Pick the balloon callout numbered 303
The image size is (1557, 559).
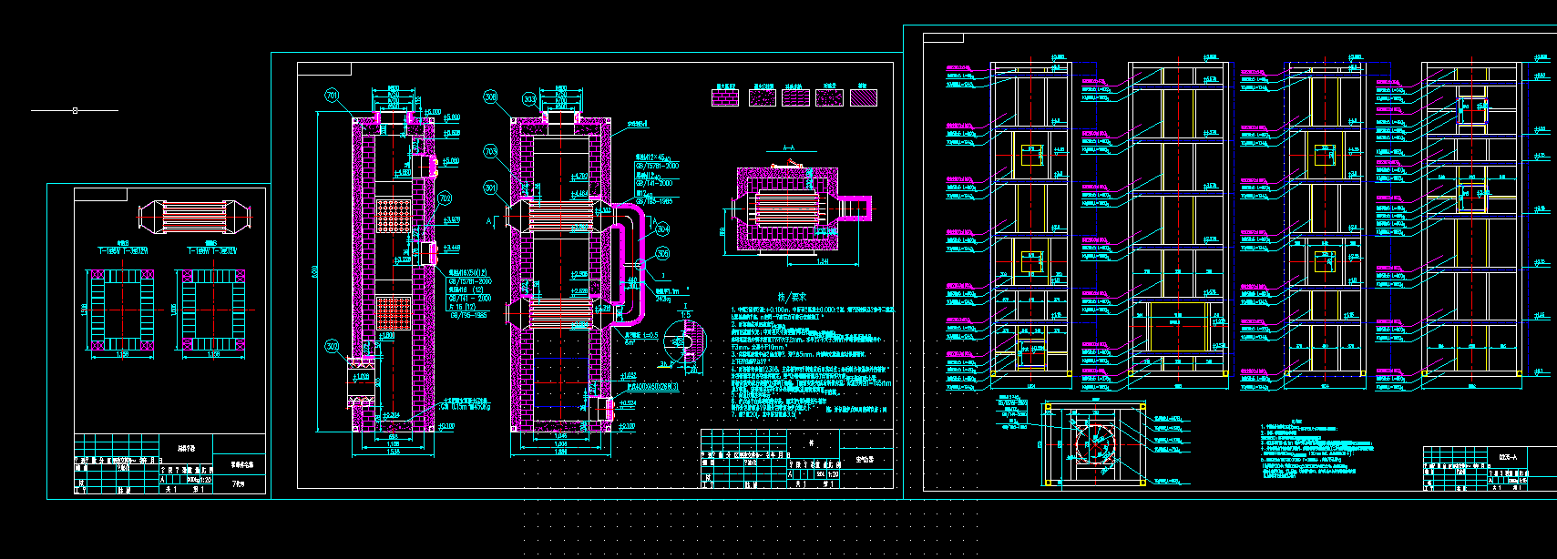point(529,97)
